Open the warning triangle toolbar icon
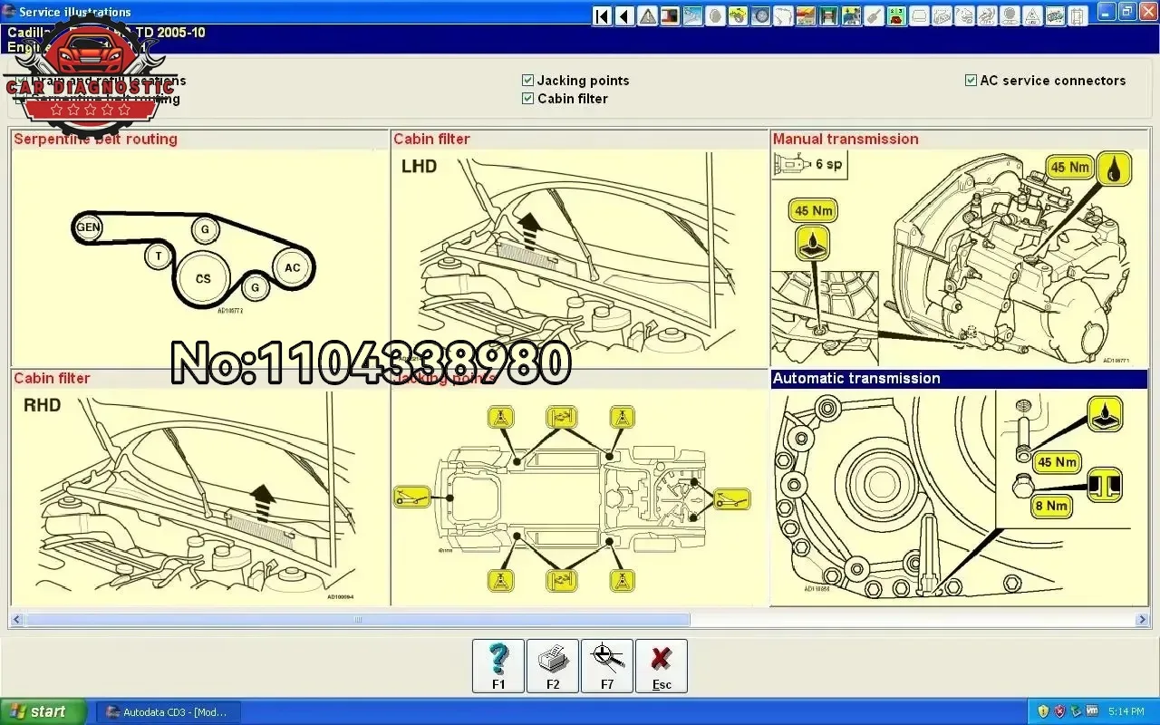The width and height of the screenshot is (1160, 725). 647,15
